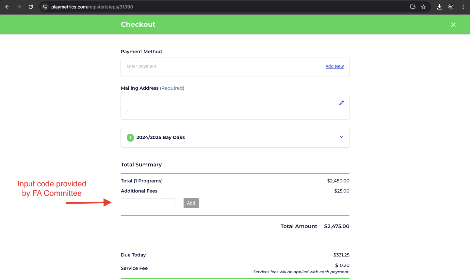
Task: Expand the 2024/2025 Bay Oaks section
Action: (342, 137)
